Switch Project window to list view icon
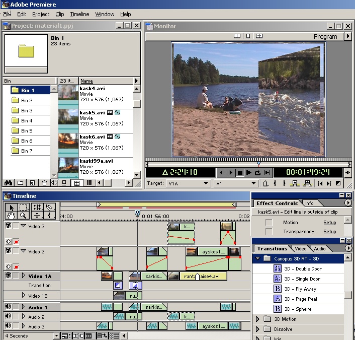Viewport: 355px width, 340px height. [x=89, y=183]
